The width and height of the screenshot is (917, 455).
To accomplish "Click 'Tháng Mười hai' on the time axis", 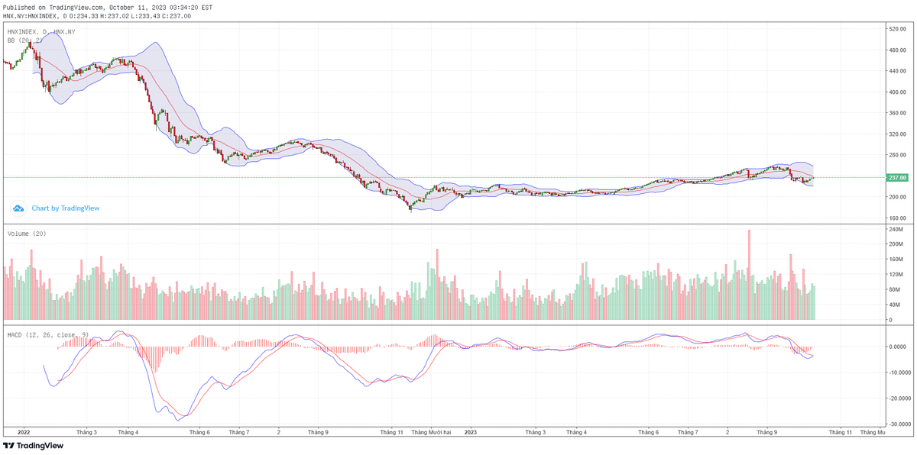I will [431, 432].
